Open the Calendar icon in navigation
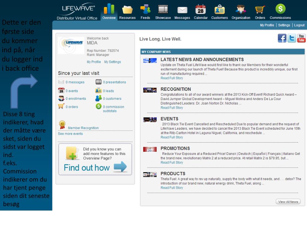The image size is (307, 230). click(201, 9)
